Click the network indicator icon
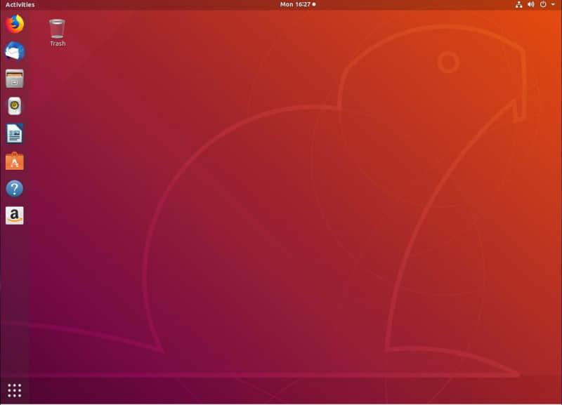This screenshot has width=562, height=405. click(x=518, y=4)
